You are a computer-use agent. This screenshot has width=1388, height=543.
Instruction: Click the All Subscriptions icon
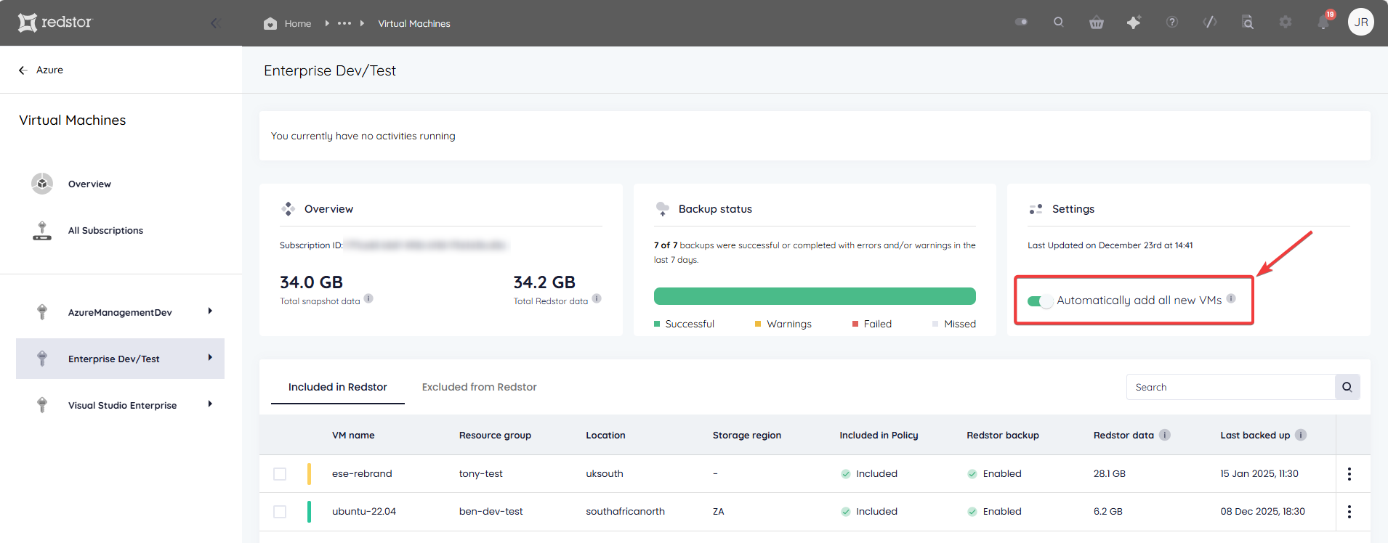pyautogui.click(x=42, y=231)
